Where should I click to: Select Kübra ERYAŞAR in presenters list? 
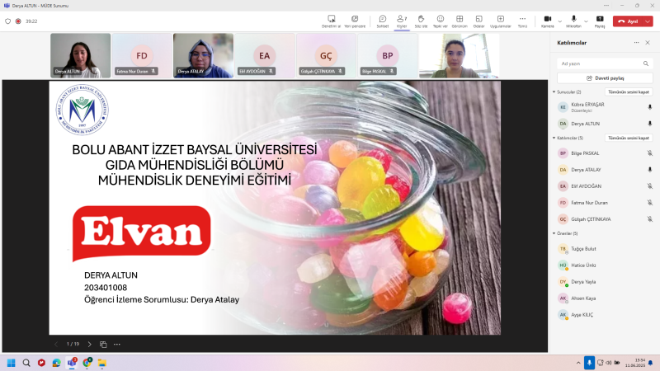[x=605, y=107]
